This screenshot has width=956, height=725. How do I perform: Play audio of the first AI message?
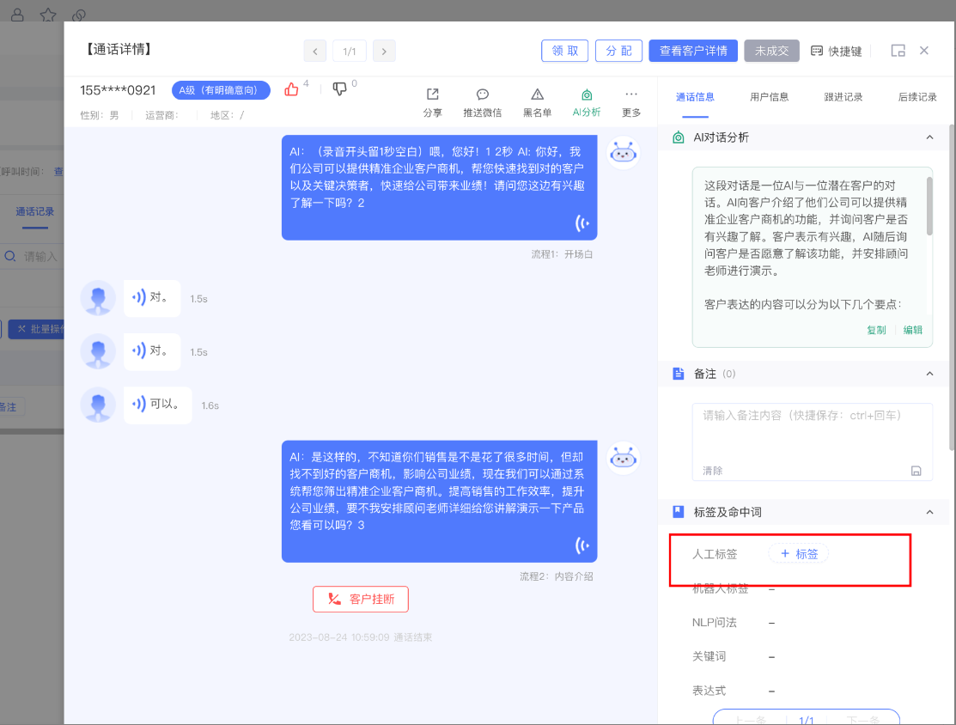coord(582,224)
